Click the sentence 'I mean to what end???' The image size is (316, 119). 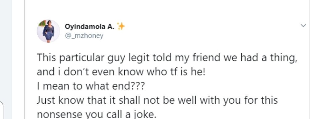(91, 86)
